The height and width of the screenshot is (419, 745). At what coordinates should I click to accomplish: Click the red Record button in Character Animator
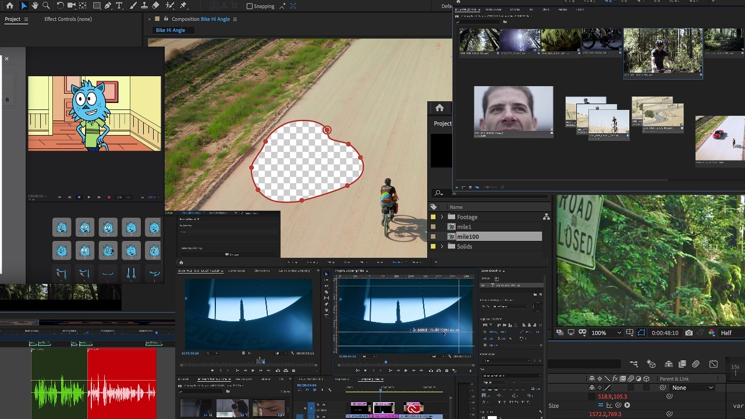pos(109,197)
